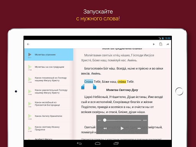Screen dimensions: 196x147
Task: Click the rewind button in player
Action: (x=105, y=128)
